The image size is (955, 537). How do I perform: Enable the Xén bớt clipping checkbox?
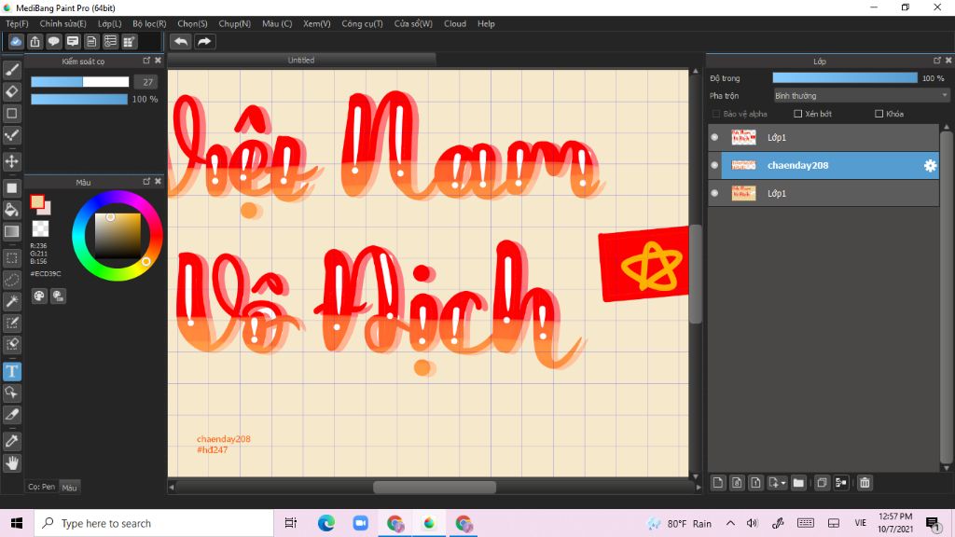coord(798,113)
